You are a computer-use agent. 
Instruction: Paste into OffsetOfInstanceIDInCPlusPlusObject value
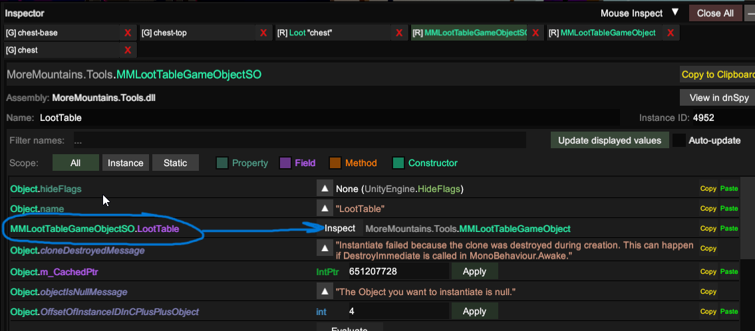(x=729, y=311)
